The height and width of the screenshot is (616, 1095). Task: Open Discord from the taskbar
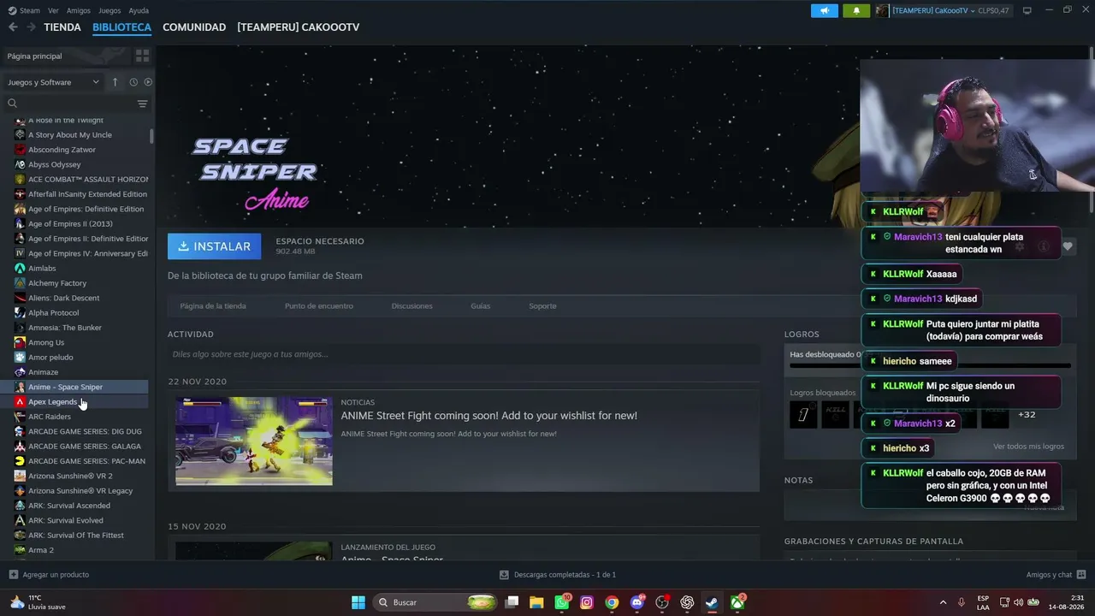637,602
